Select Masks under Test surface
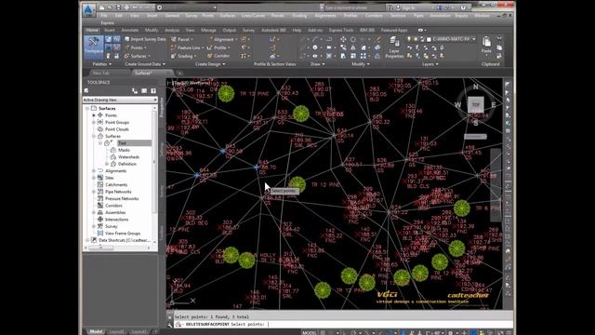595x335 pixels. point(124,150)
